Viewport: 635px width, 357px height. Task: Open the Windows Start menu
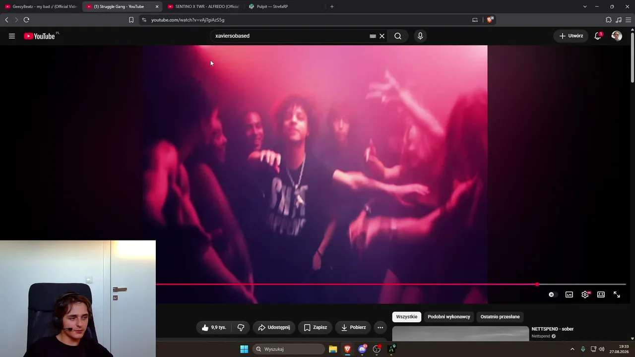tap(244, 349)
